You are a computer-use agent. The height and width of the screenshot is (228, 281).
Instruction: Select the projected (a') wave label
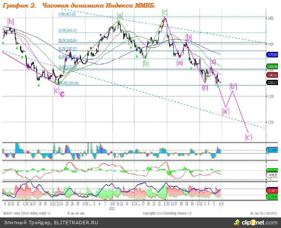(x=225, y=111)
